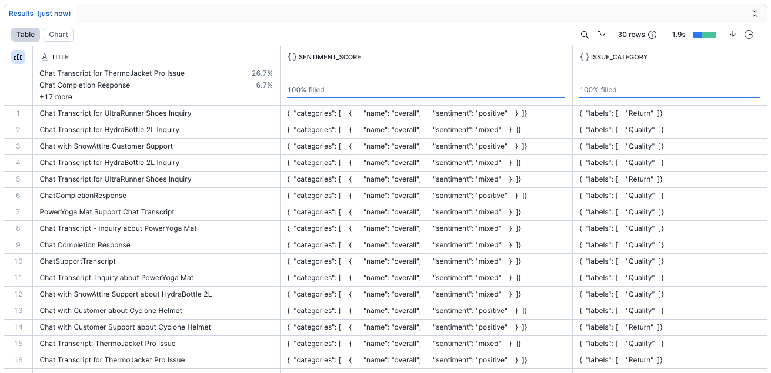The width and height of the screenshot is (771, 373).
Task: Open the search results magnifier icon
Action: (x=585, y=35)
